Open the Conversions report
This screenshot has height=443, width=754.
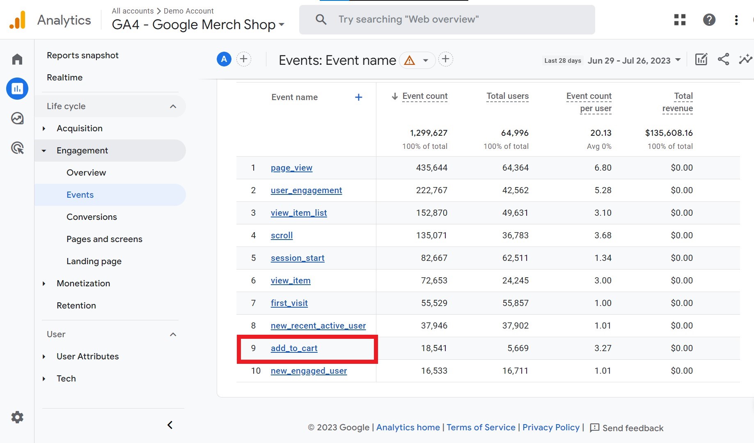[x=92, y=217]
